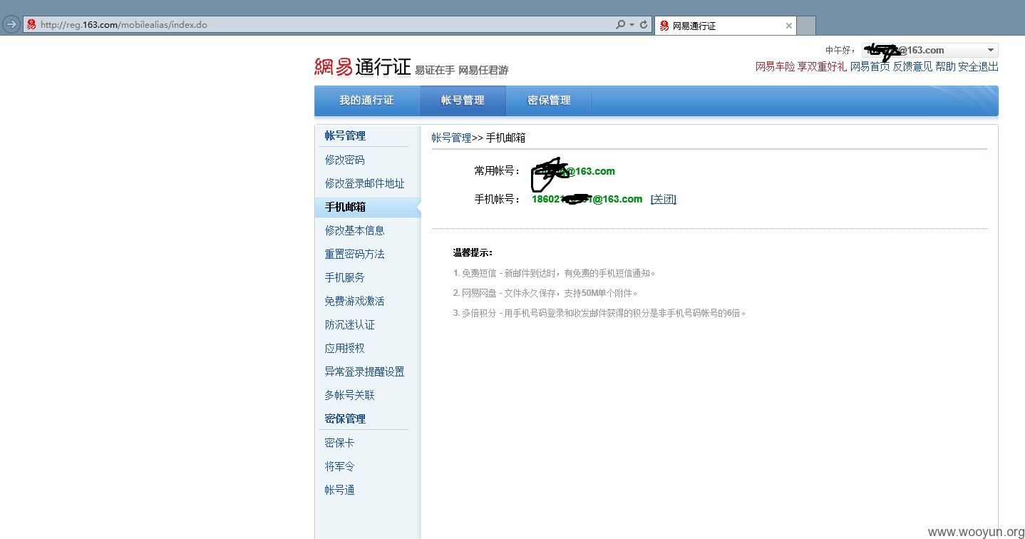Click tip text about 网易网盘

pyautogui.click(x=545, y=293)
